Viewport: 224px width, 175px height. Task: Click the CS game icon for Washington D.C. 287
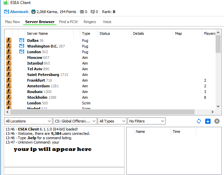pos(9,46)
